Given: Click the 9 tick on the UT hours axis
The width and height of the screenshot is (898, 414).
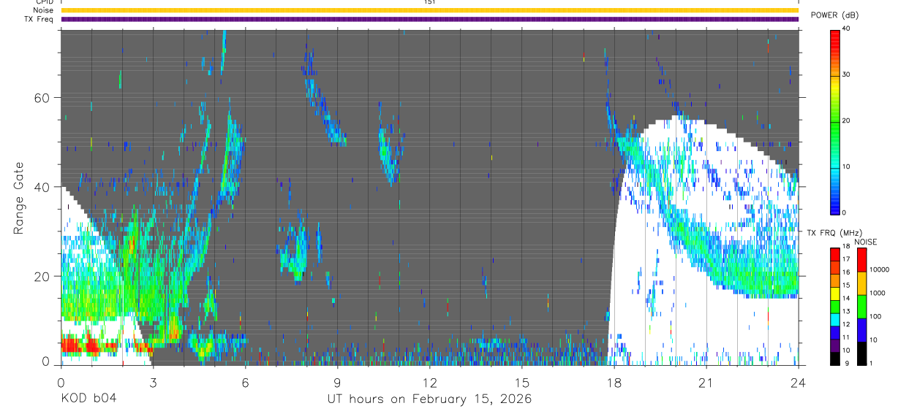Looking at the screenshot, I should tap(337, 382).
